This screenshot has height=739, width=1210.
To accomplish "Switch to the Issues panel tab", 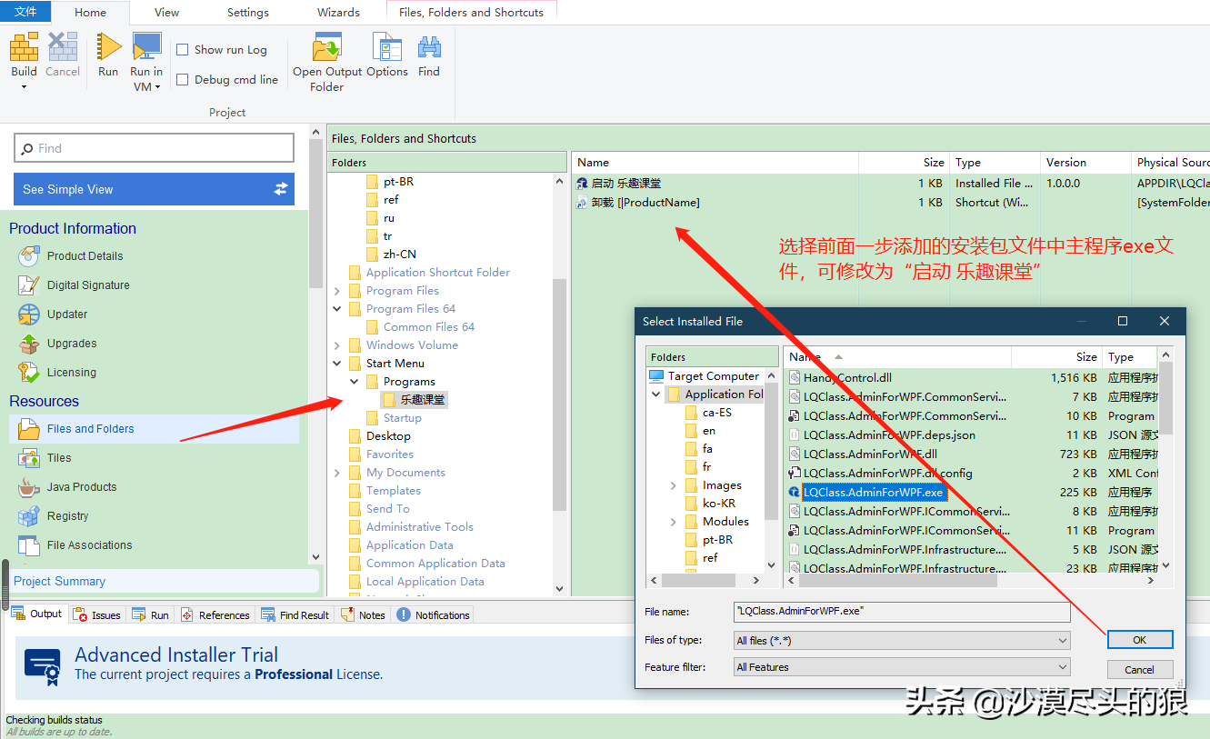I will 97,615.
